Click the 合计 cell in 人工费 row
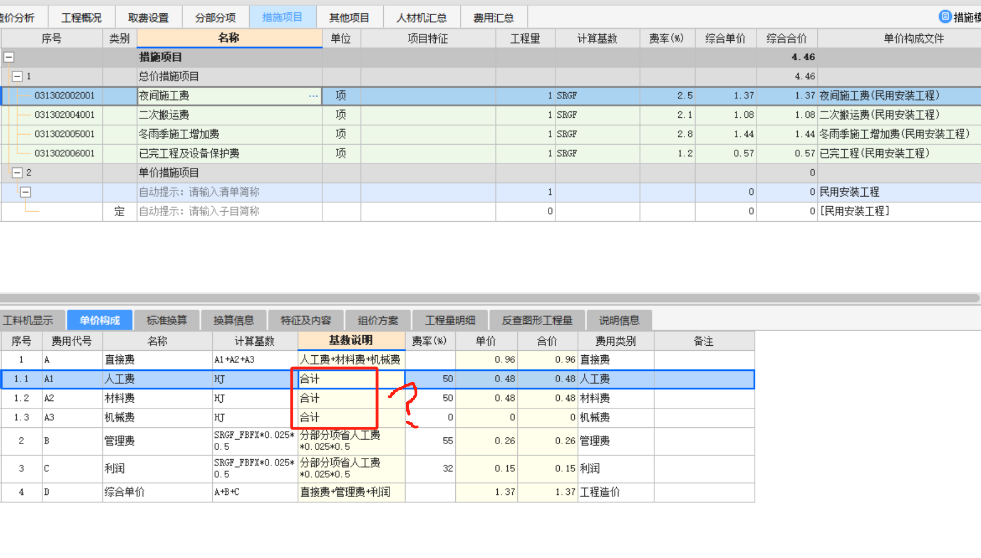The image size is (981, 558). coord(351,379)
